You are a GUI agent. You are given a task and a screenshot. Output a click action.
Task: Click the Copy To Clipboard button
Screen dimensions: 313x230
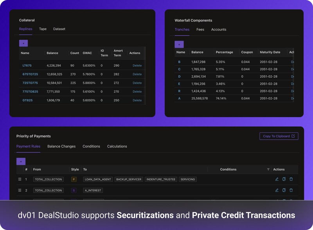pyautogui.click(x=279, y=136)
